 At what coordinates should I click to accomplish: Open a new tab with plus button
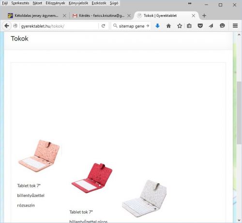click(204, 15)
